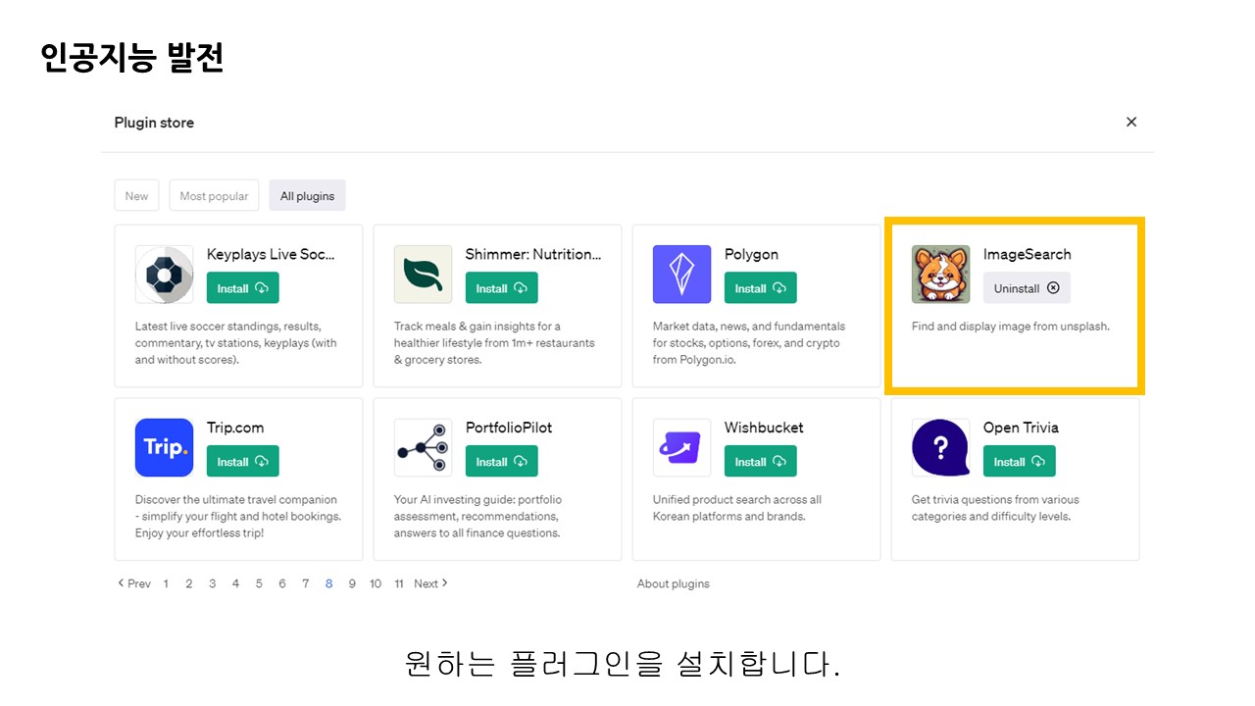The height and width of the screenshot is (706, 1255).
Task: Open page 1 of the plugin list
Action: pos(166,583)
